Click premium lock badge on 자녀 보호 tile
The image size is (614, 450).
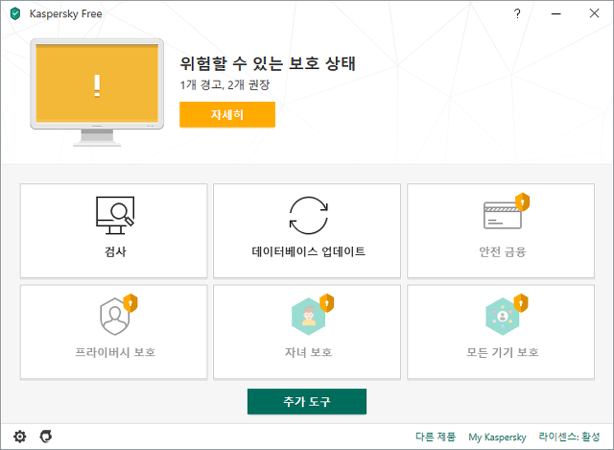(x=326, y=303)
